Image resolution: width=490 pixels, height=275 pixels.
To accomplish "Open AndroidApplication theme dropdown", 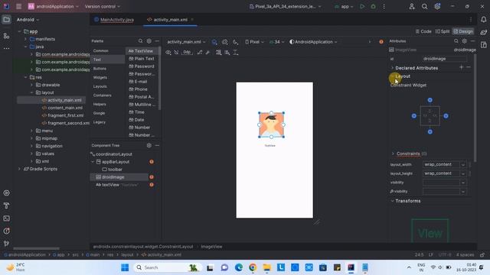I will pyautogui.click(x=313, y=42).
